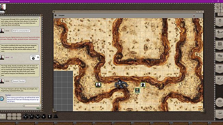Pick the d8 die
The width and height of the screenshot is (223, 125).
pyautogui.click(x=44, y=116)
